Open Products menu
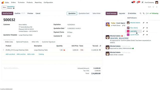The width and height of the screenshot is (160, 90). (x=29, y=2)
